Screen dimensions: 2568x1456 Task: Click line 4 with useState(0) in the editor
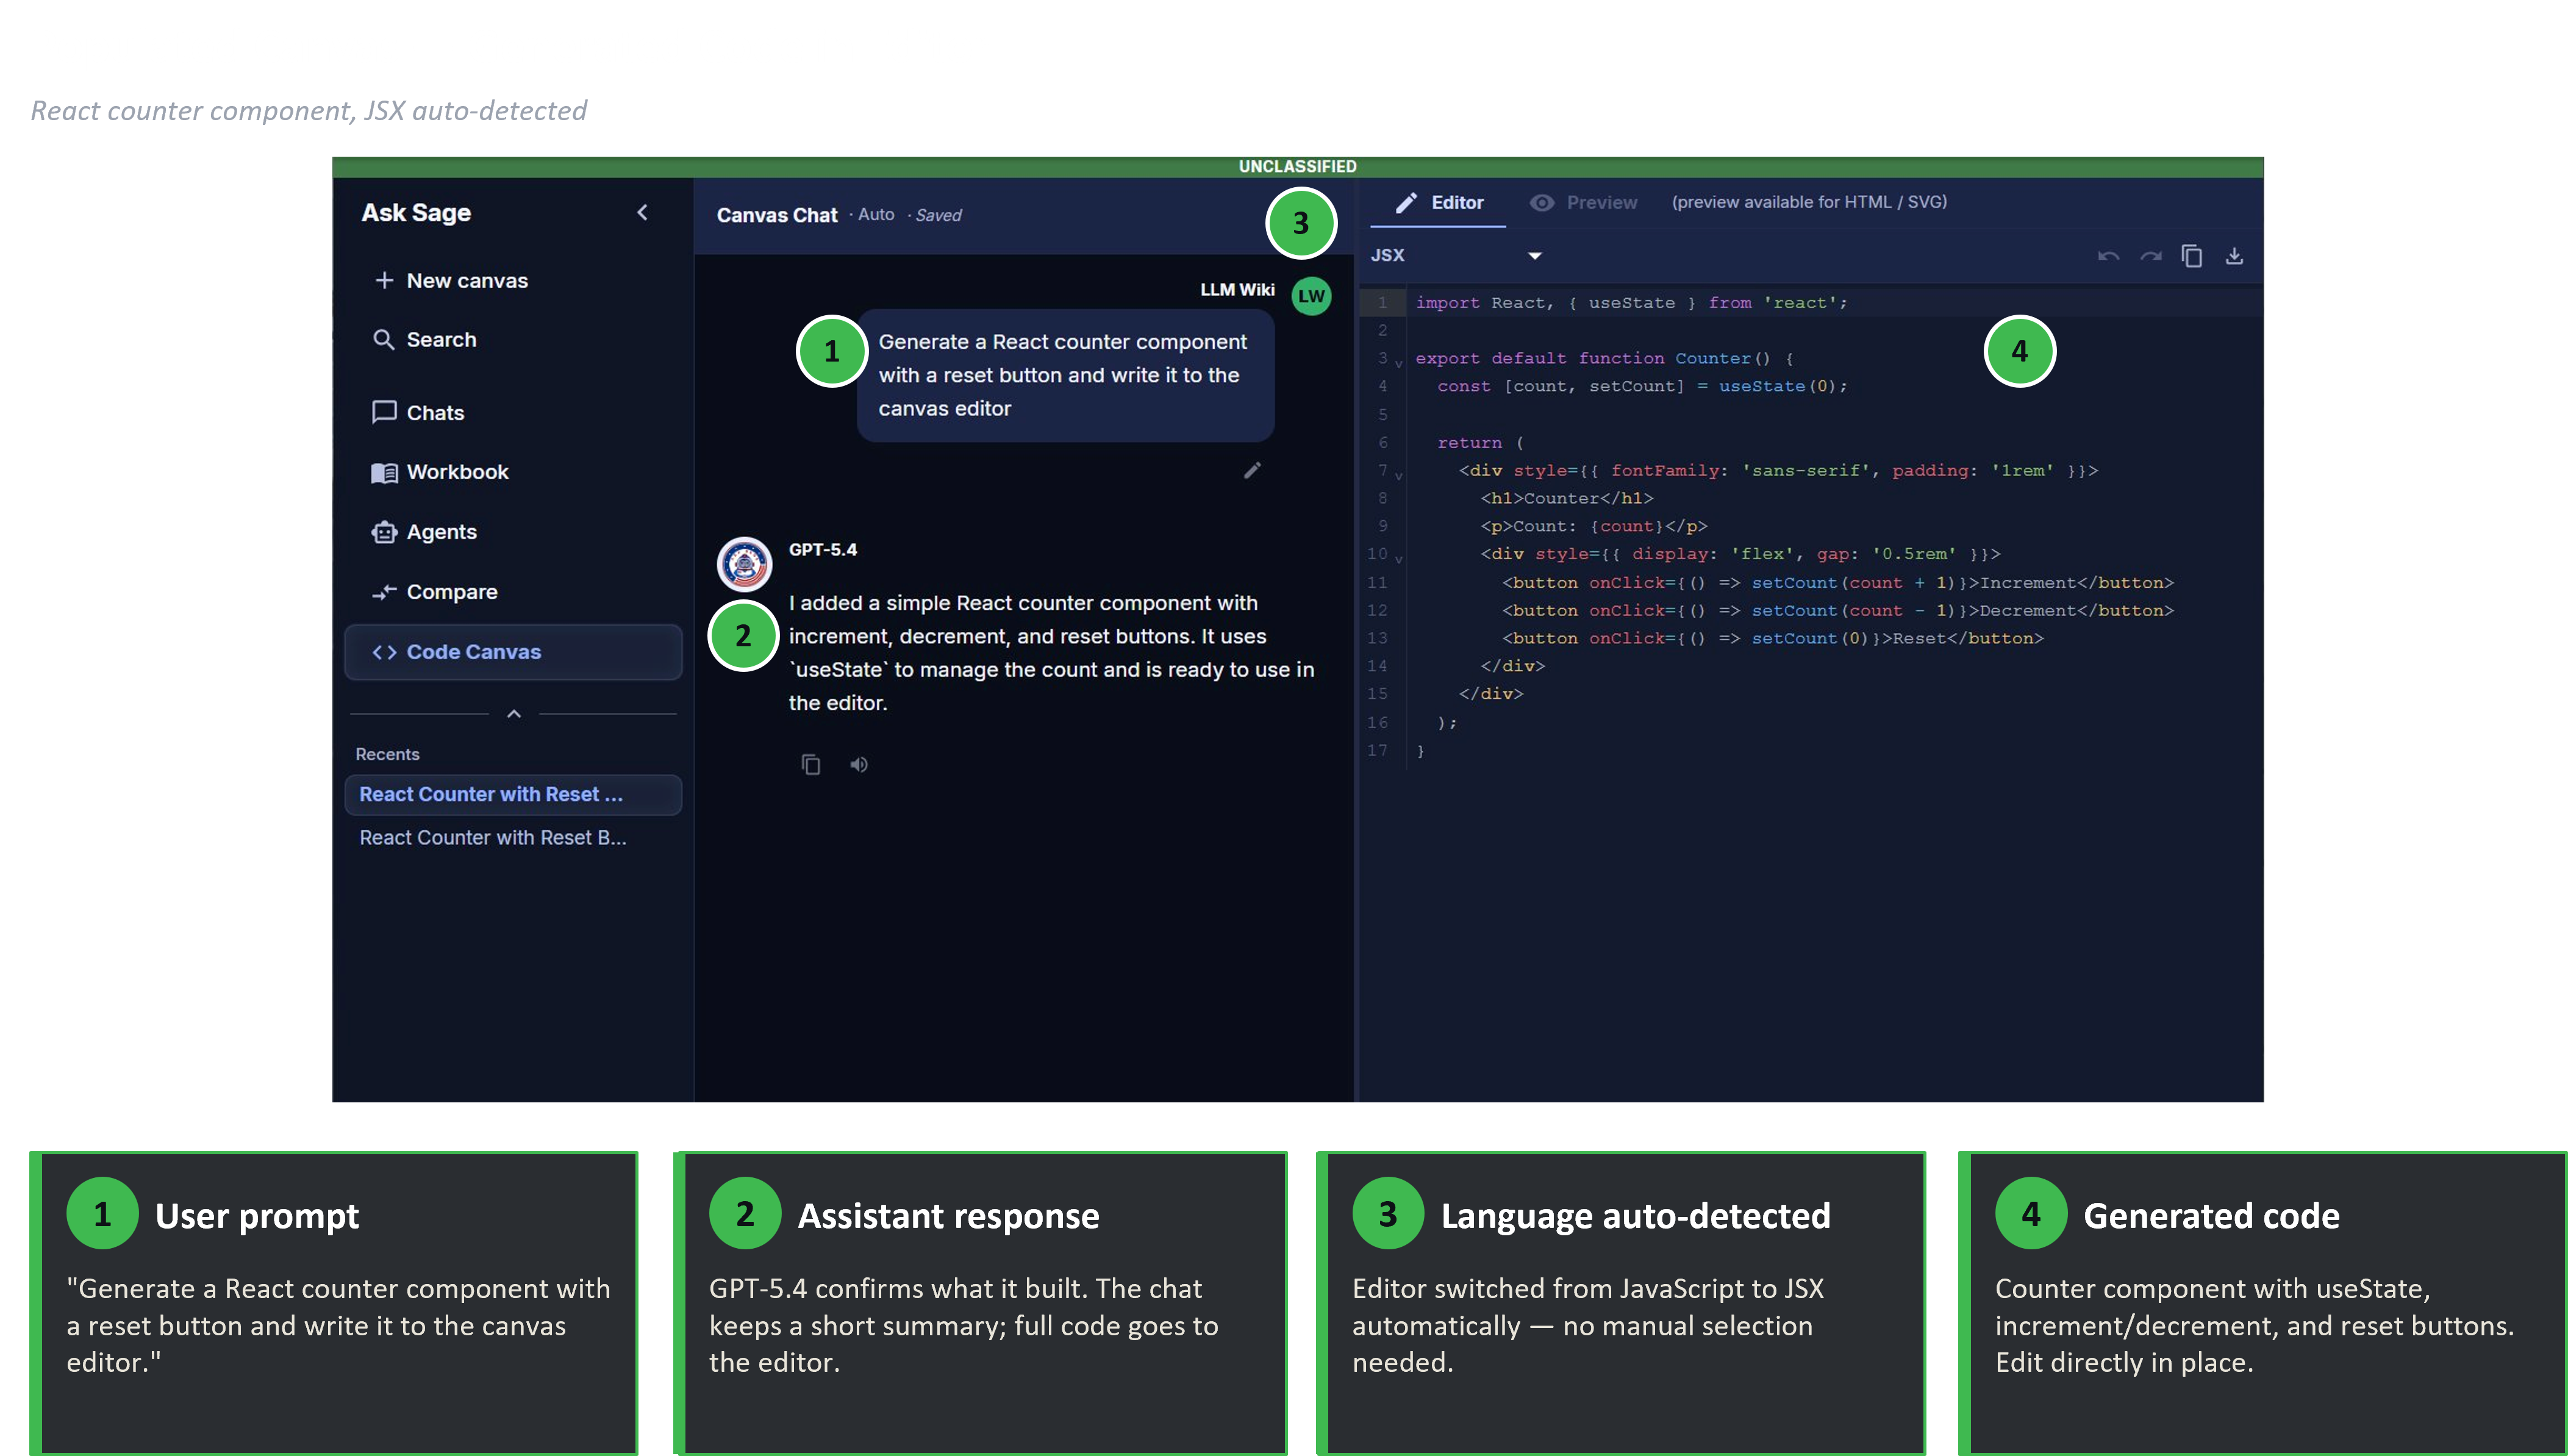(1642, 386)
